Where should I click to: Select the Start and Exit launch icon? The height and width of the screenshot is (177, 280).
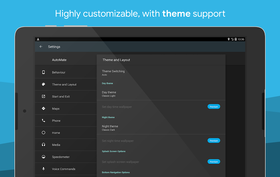click(x=43, y=96)
